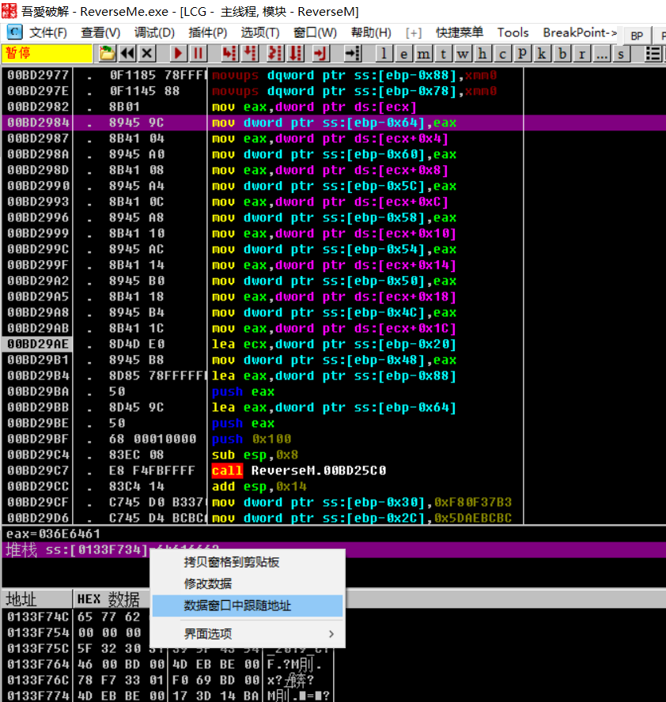The image size is (666, 702).
Task: Open the Breakpoints window
Action: 561,54
